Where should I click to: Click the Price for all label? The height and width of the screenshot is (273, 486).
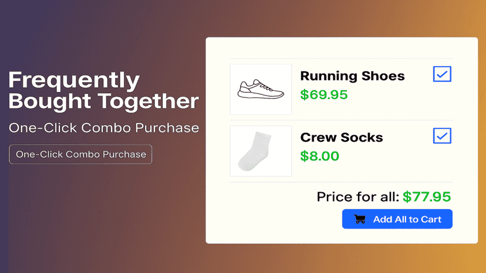[358, 197]
